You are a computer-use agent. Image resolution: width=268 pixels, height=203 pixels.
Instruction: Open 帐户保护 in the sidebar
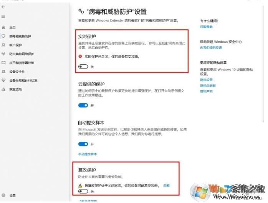[16, 45]
